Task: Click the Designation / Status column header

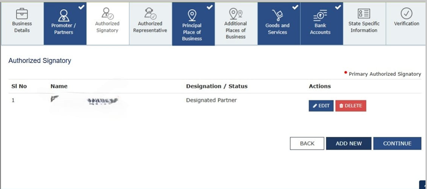Action: 217,86
